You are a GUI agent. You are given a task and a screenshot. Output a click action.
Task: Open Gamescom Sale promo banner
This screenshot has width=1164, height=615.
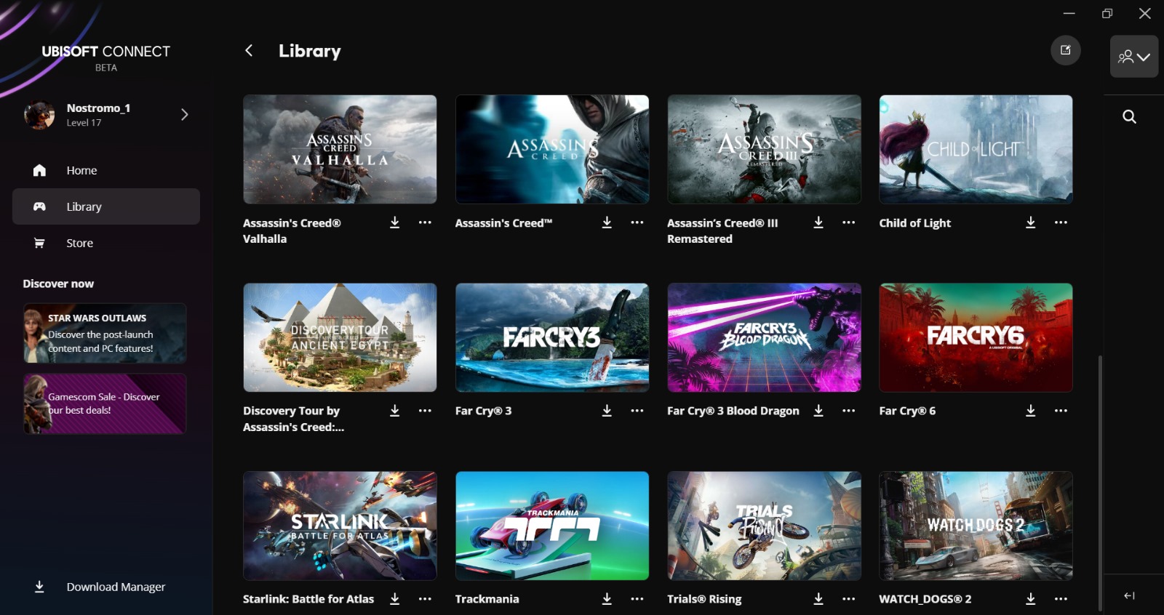click(105, 403)
